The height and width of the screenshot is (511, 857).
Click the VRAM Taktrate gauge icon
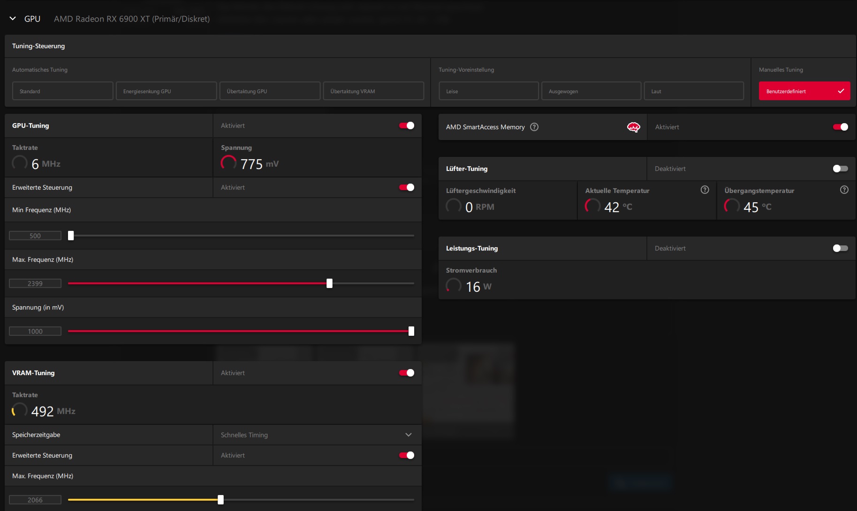tap(20, 410)
